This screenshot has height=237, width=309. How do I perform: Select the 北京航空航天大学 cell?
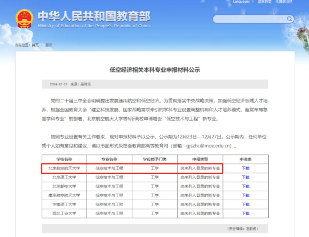click(x=64, y=168)
